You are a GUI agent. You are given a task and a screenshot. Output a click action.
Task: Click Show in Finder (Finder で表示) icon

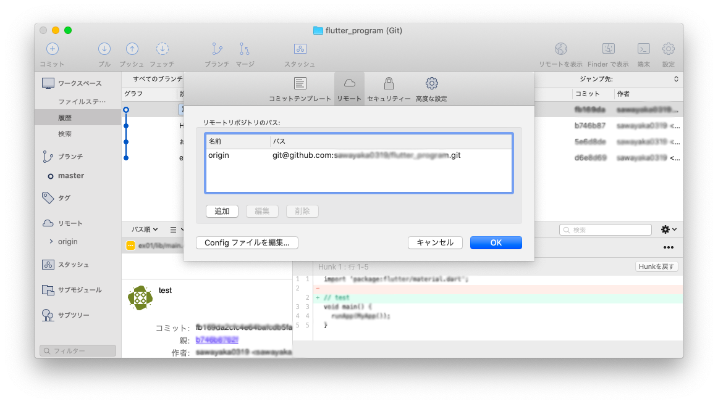tap(608, 49)
